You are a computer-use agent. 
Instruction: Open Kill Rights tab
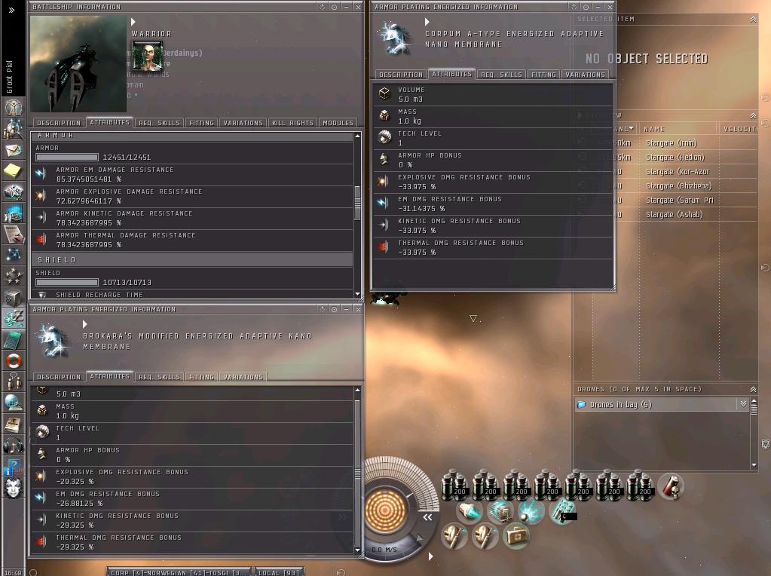(x=292, y=123)
